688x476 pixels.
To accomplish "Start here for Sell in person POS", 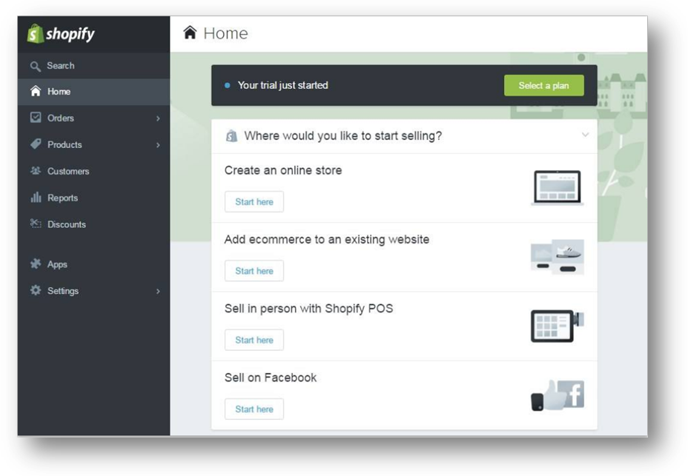I will (254, 340).
